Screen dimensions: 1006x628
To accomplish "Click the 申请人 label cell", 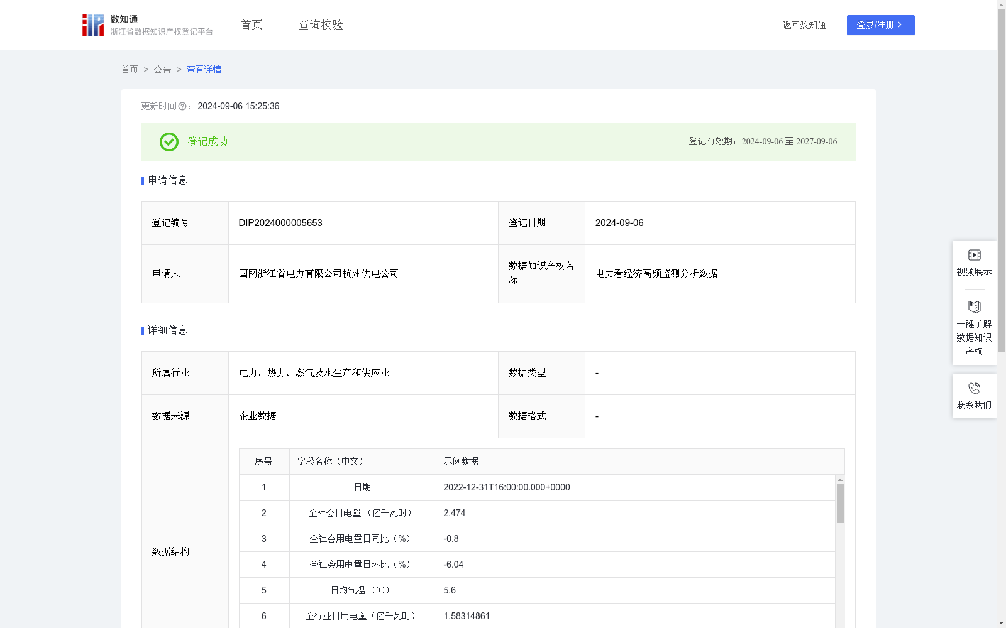I will point(185,274).
